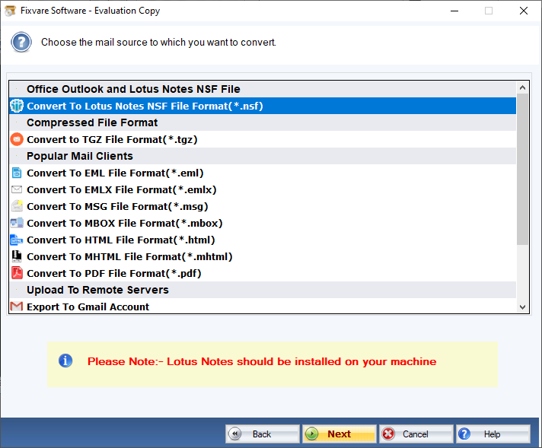Open Help from the bottom bar
542x448 pixels.
tap(493, 434)
